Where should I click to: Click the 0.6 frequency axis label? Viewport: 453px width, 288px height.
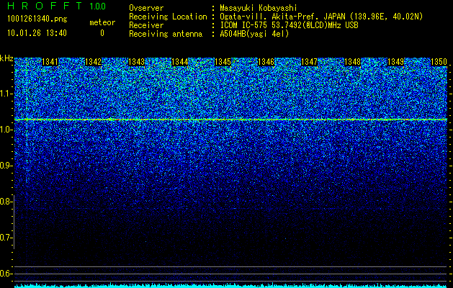click(6, 274)
